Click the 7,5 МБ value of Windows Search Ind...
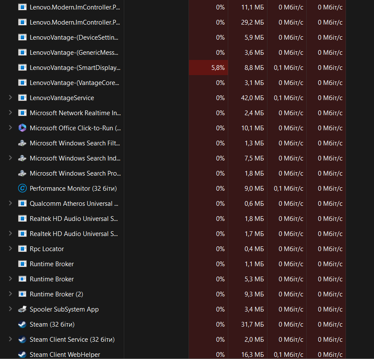 (254, 158)
